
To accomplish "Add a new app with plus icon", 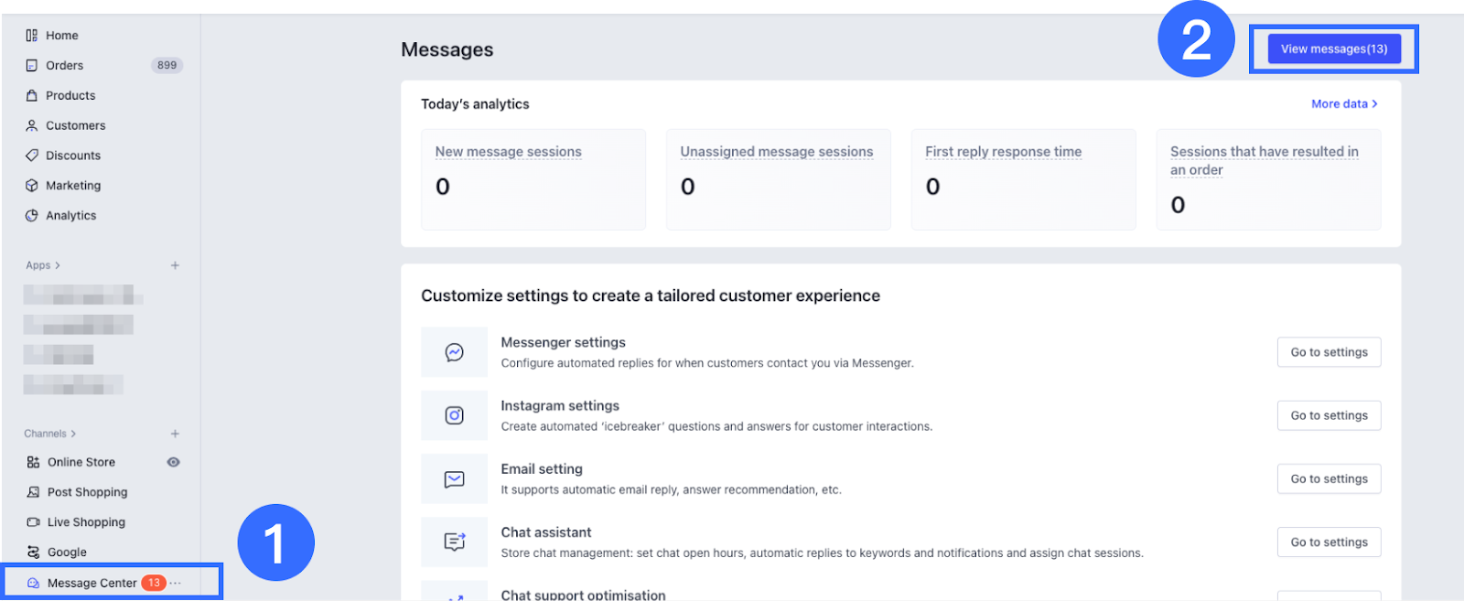I will tap(175, 265).
